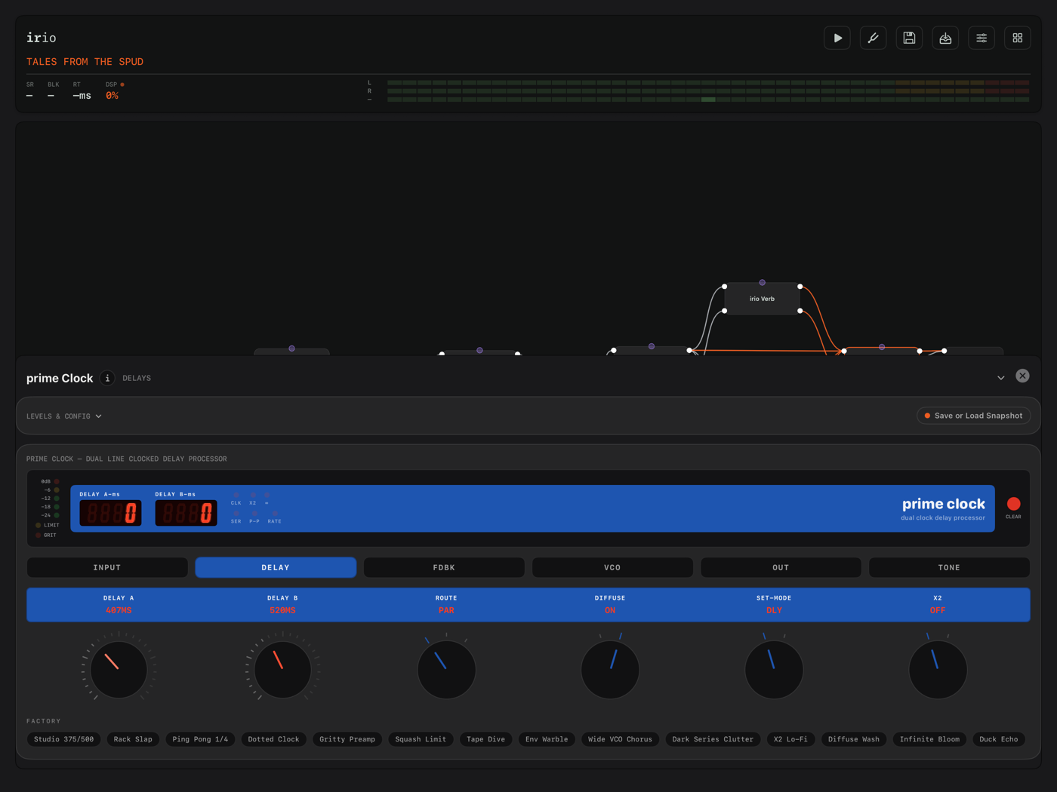This screenshot has width=1057, height=792.
Task: Click the floppy disk save icon
Action: [x=909, y=38]
